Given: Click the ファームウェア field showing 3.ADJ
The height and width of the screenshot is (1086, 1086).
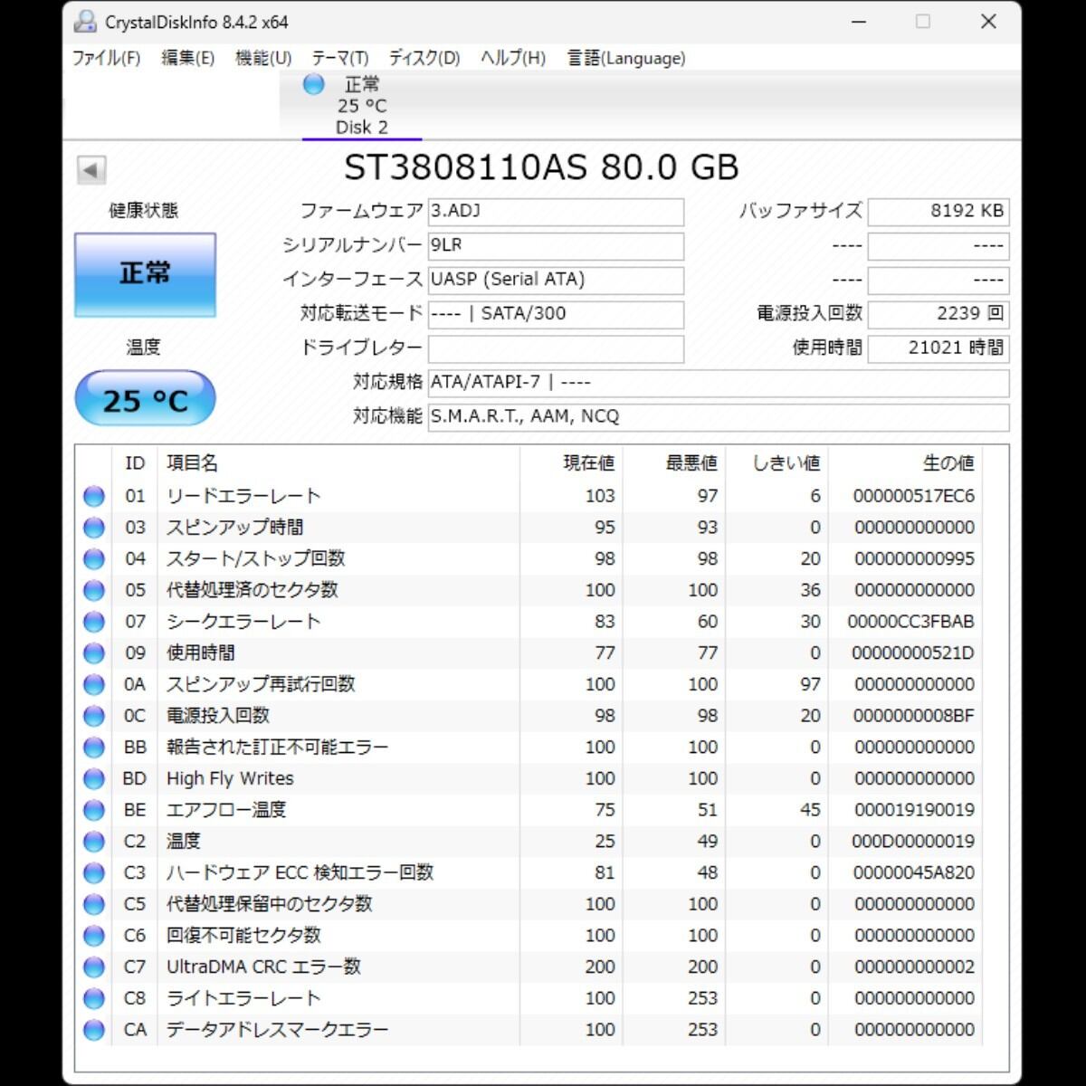Looking at the screenshot, I should click(x=555, y=212).
